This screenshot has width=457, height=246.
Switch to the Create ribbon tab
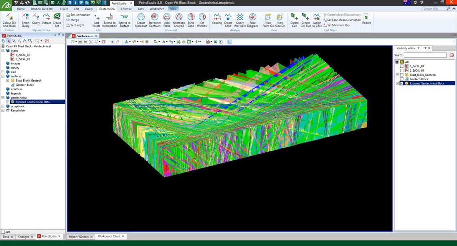click(64, 9)
